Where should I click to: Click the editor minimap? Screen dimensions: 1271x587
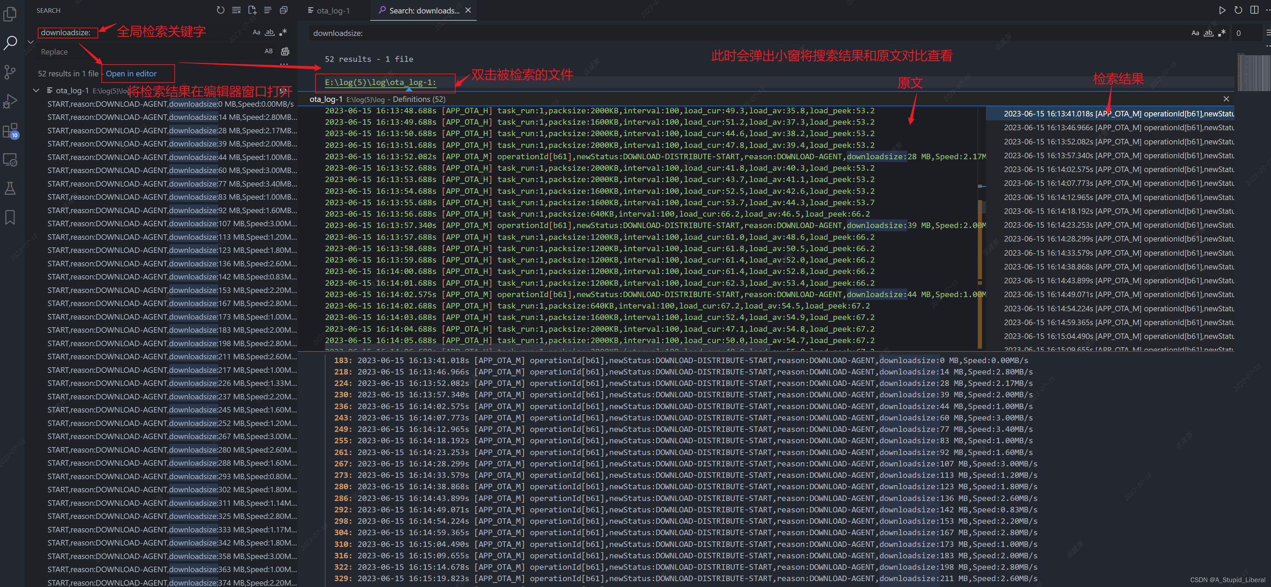tap(1253, 73)
